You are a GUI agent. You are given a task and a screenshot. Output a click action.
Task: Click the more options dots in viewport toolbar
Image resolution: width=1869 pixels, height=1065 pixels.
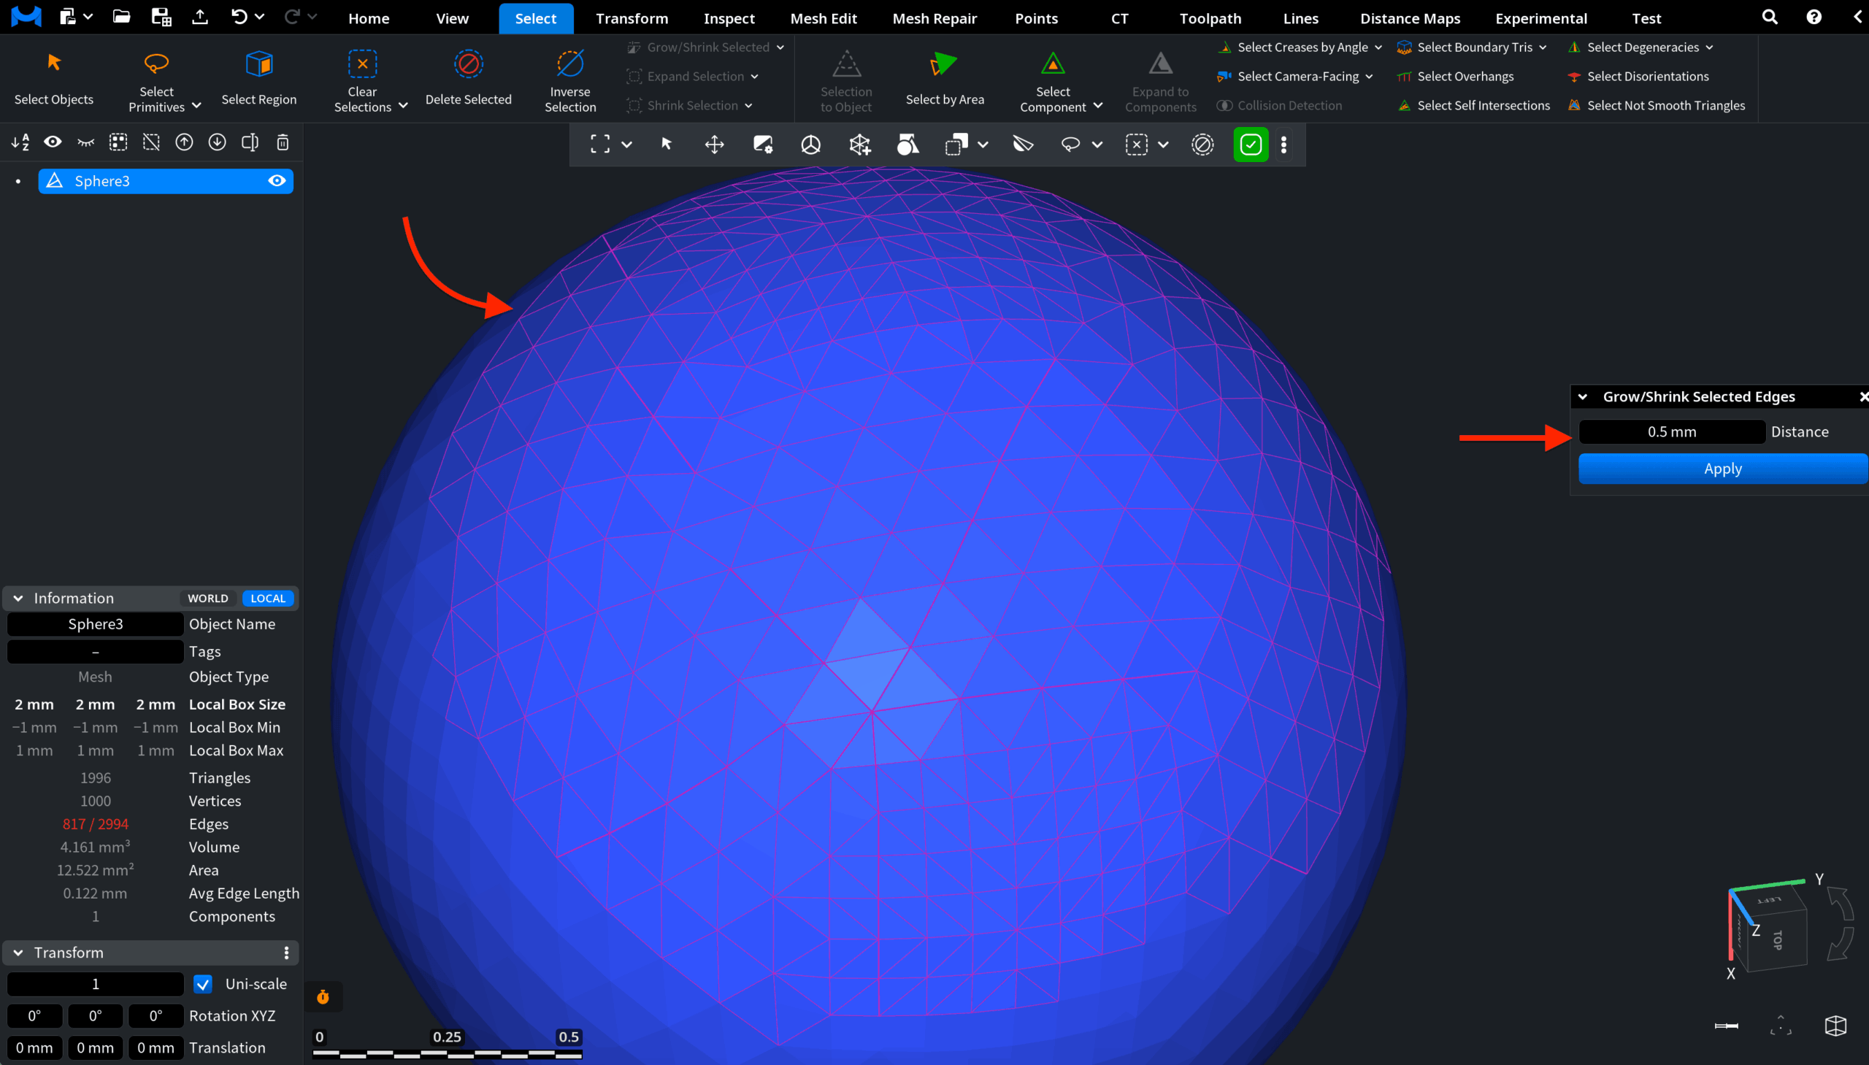point(1283,144)
